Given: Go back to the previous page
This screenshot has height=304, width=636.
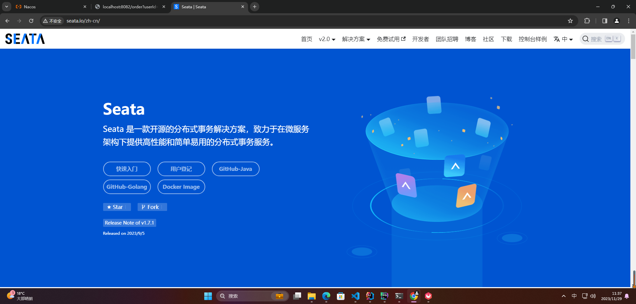Looking at the screenshot, I should (x=7, y=21).
